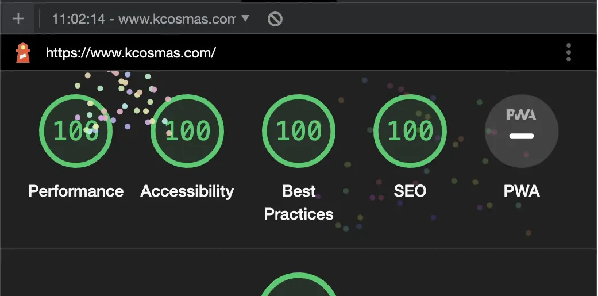Image resolution: width=598 pixels, height=296 pixels.
Task: Select the SEO label text
Action: tap(410, 191)
